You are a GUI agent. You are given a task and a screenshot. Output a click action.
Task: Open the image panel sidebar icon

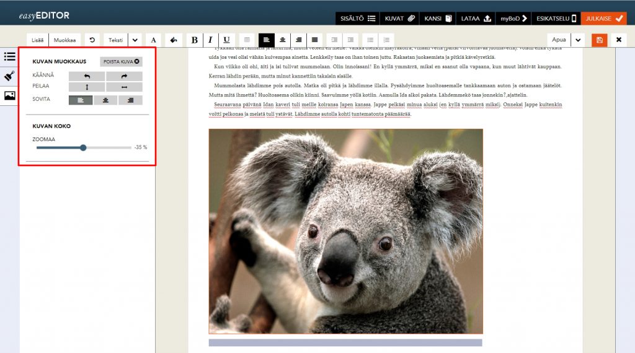(x=9, y=95)
